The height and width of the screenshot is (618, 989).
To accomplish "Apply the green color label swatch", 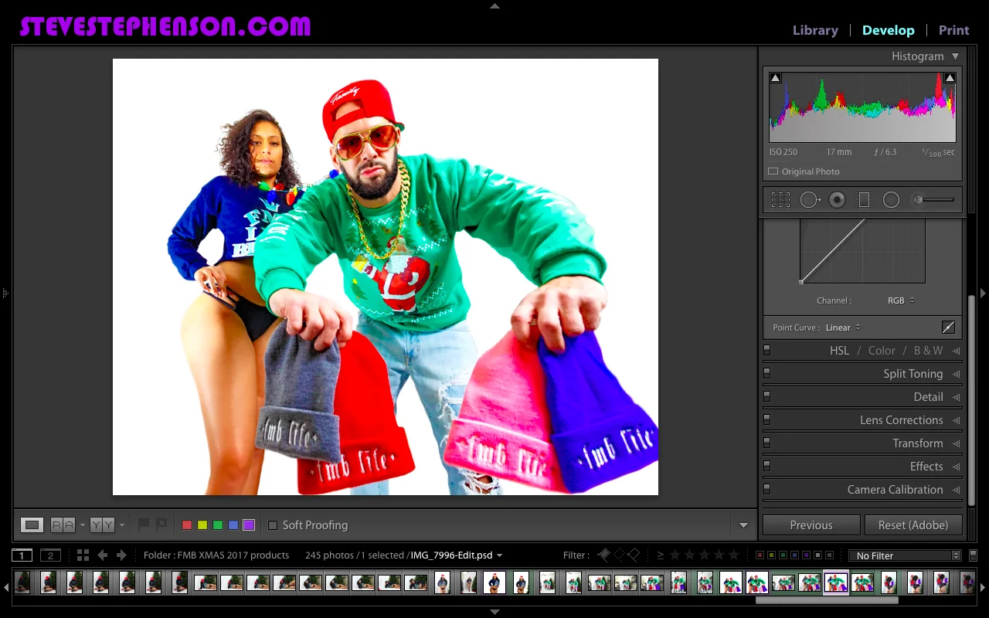I will click(218, 525).
